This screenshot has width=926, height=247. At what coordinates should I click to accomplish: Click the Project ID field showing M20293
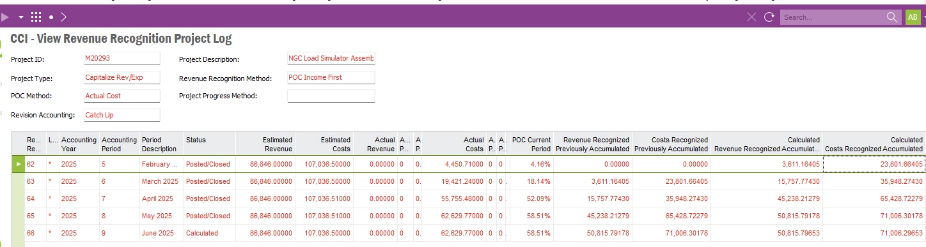[x=122, y=58]
